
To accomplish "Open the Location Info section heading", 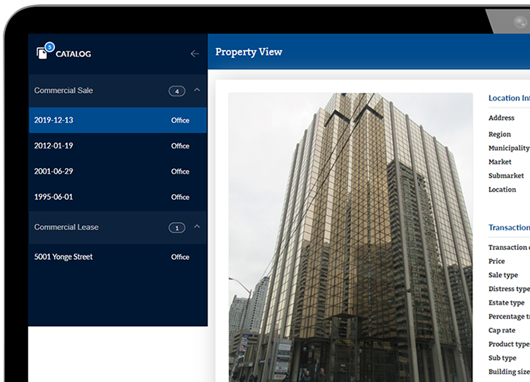I will (509, 98).
